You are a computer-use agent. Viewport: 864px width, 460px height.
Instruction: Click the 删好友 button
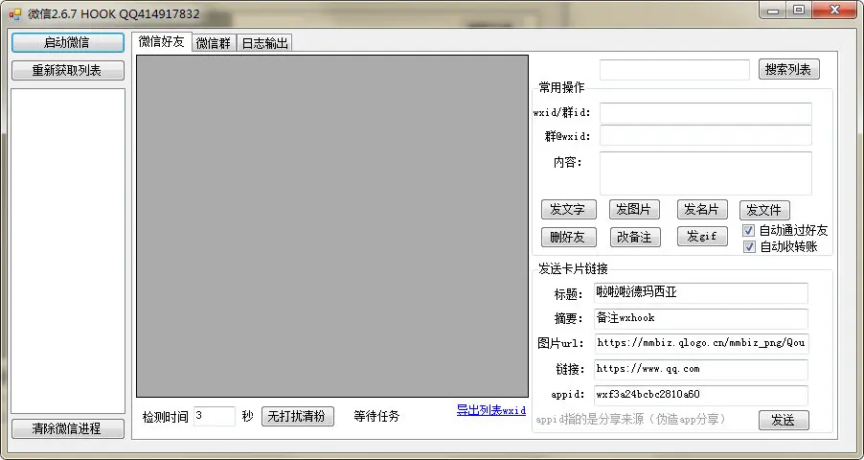(x=569, y=237)
